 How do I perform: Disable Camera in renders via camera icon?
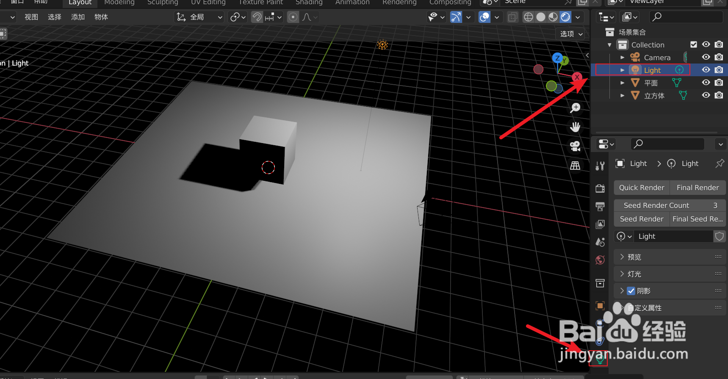click(719, 57)
